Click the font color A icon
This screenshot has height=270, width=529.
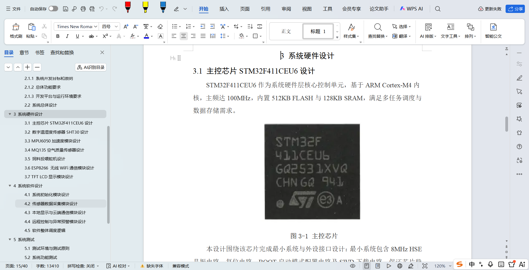pyautogui.click(x=147, y=36)
